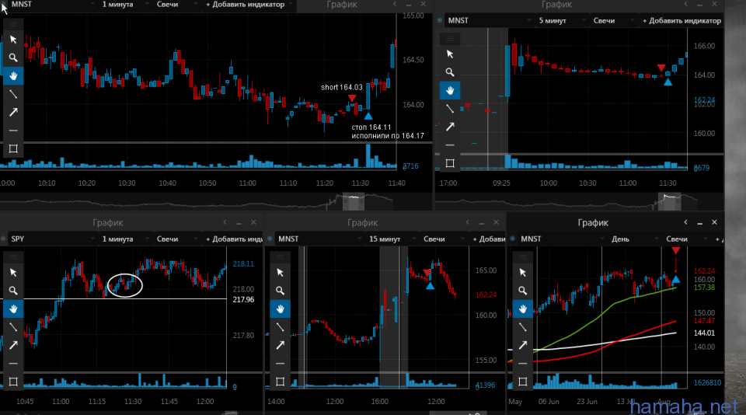Select the pointer tool in MNST 5-minute chart
The width and height of the screenshot is (746, 415).
tap(450, 54)
